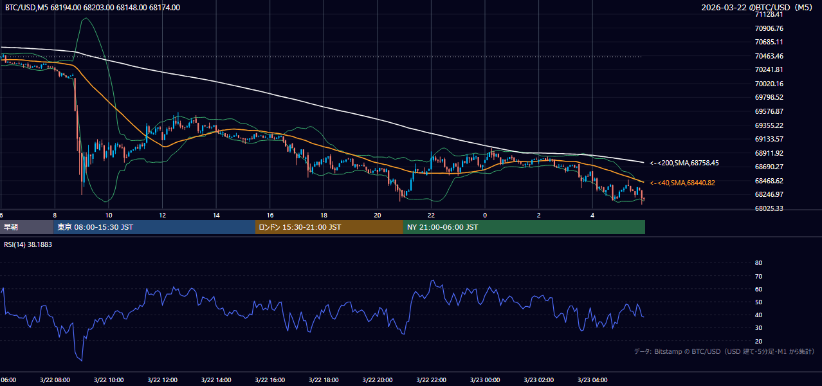Click the price chart hour tick 12

(163, 216)
